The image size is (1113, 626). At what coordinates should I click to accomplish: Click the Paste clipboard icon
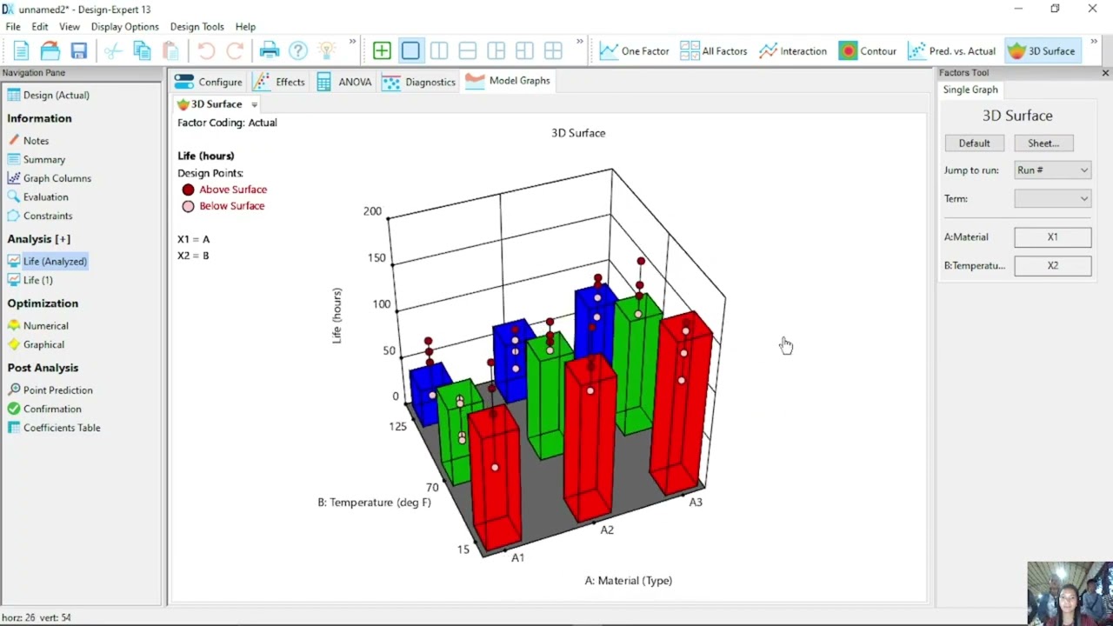(170, 50)
